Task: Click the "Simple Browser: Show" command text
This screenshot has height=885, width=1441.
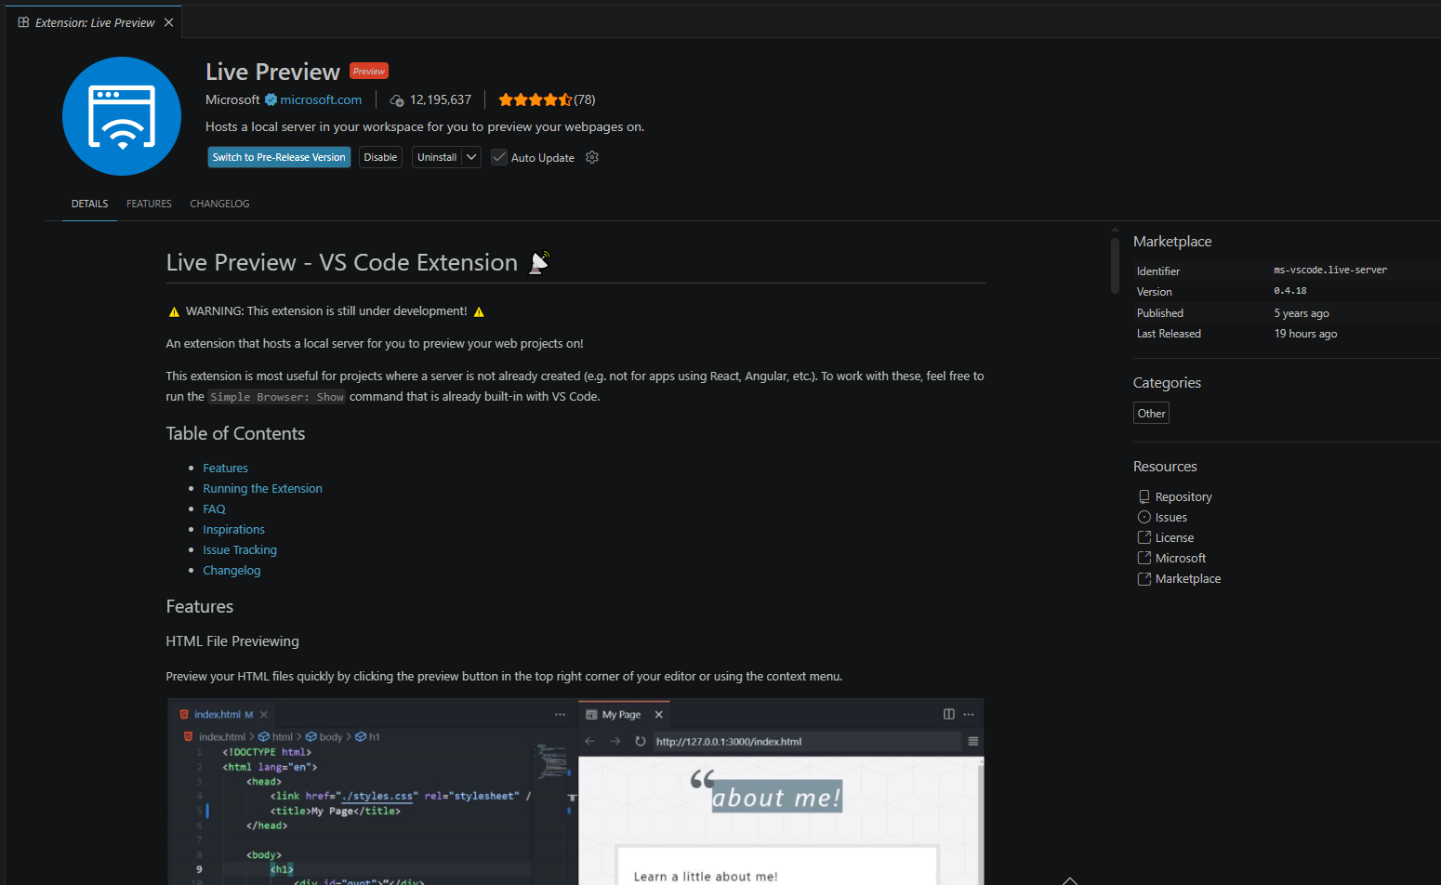Action: (277, 397)
